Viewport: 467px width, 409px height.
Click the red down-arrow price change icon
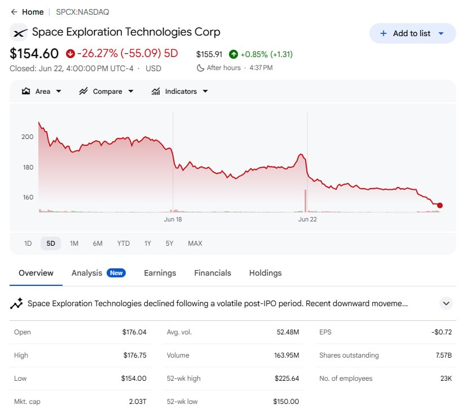coord(71,54)
